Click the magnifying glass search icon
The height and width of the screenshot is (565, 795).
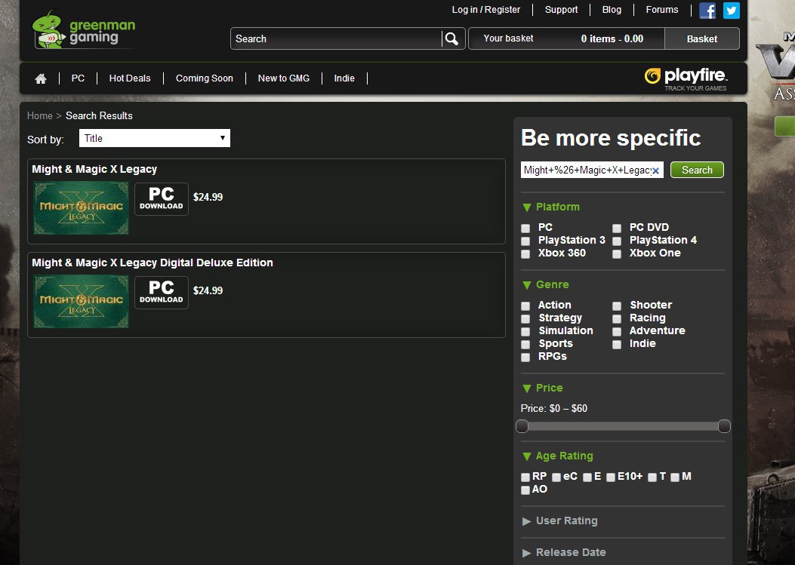pyautogui.click(x=451, y=39)
